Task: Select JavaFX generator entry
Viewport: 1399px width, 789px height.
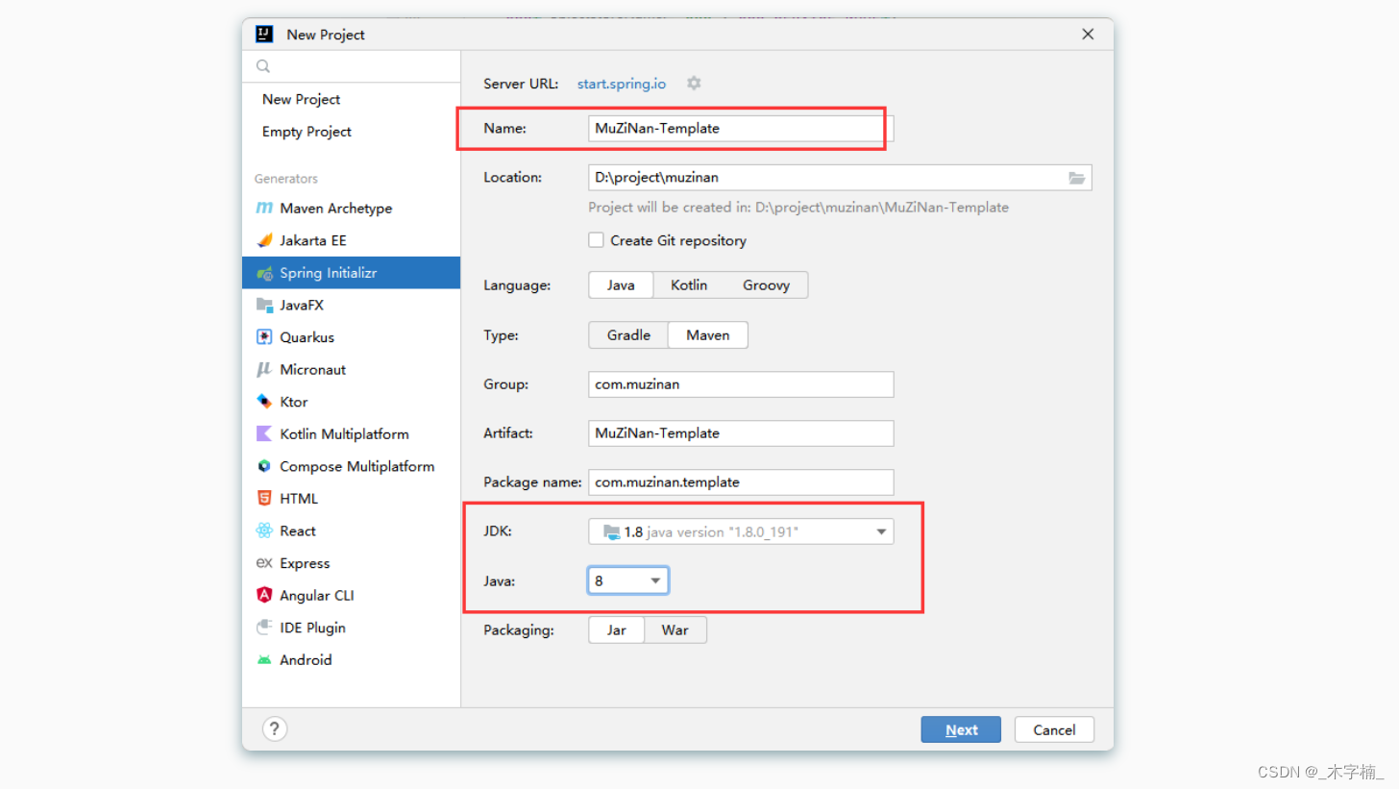Action: click(x=351, y=305)
